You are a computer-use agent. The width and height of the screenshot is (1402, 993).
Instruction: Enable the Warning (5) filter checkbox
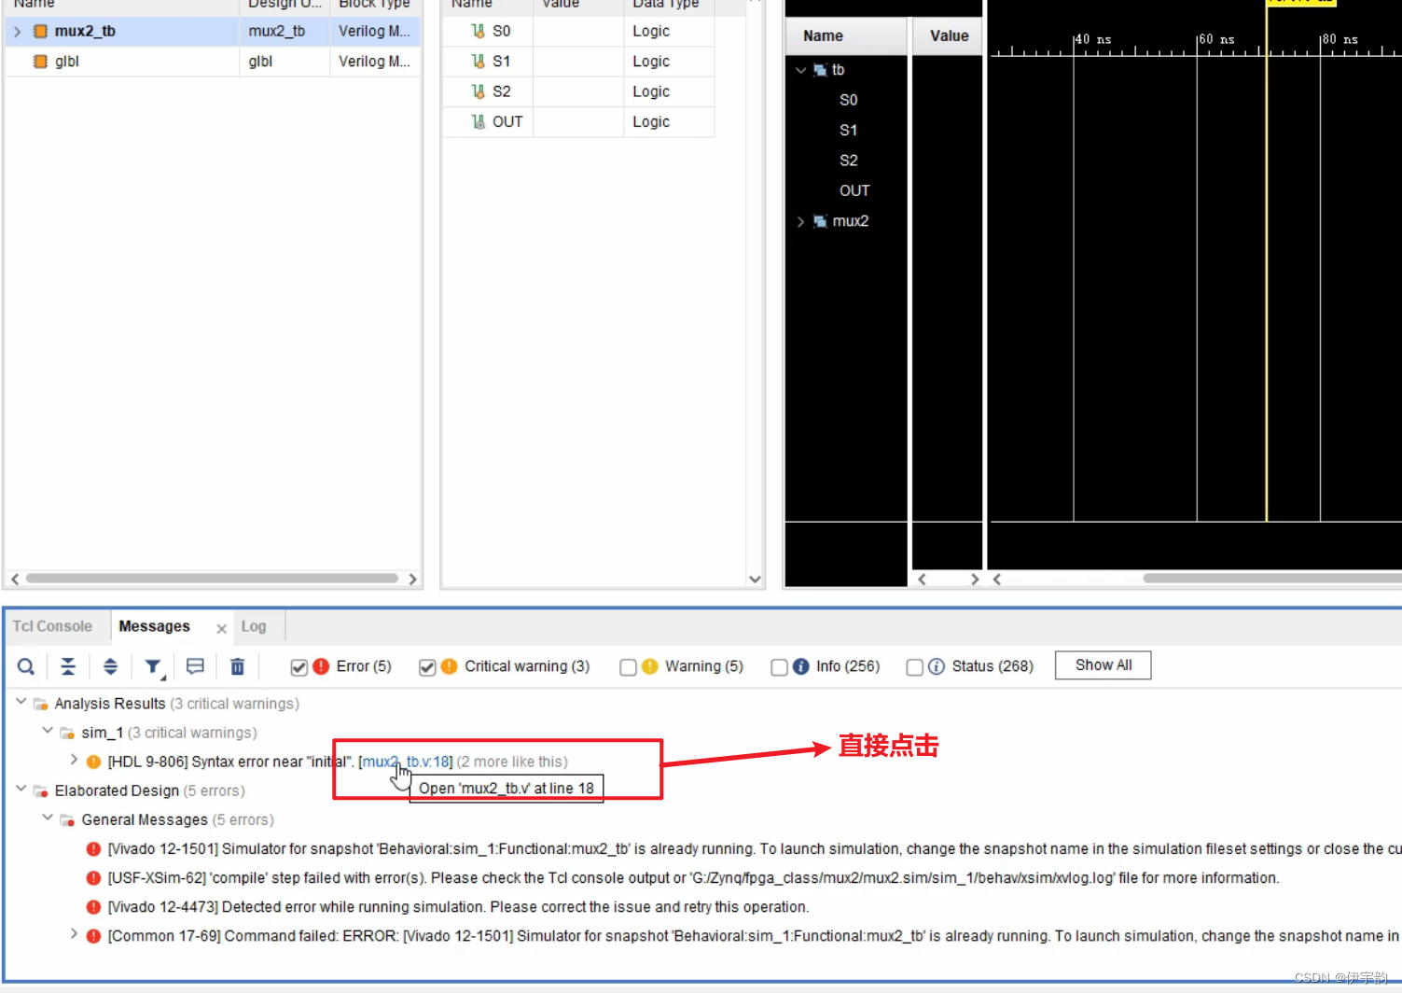pos(628,667)
